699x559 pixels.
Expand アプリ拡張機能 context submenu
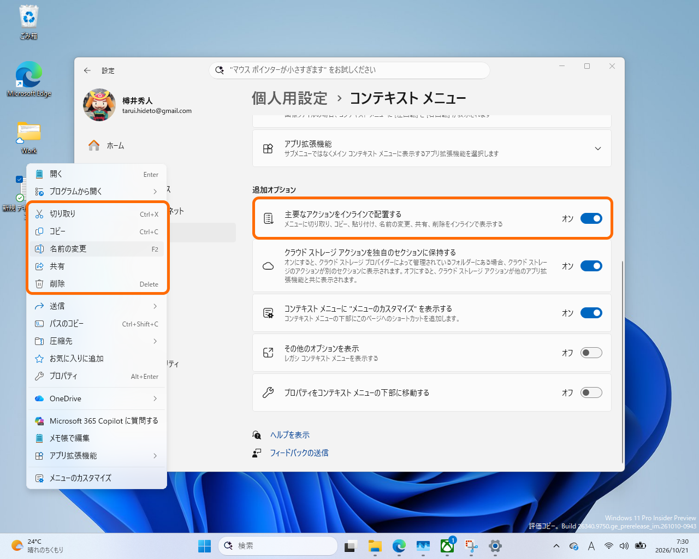[97, 456]
